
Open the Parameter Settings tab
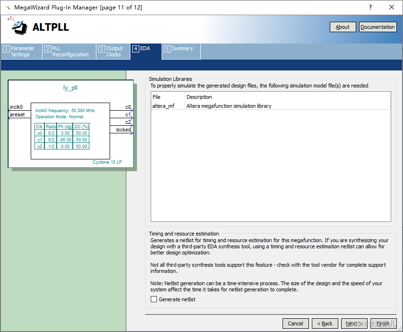coord(22,52)
